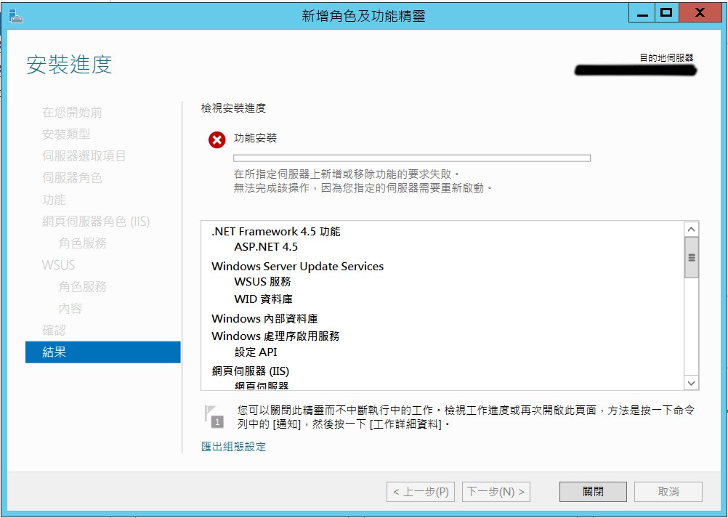Click the Windows Server Update Services entry

click(298, 267)
